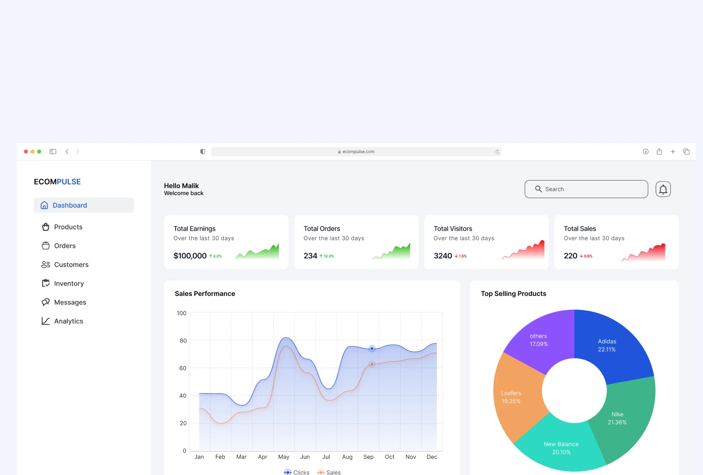Screen dimensions: 703x475
Task: Focus the Search input field
Action: coord(587,189)
